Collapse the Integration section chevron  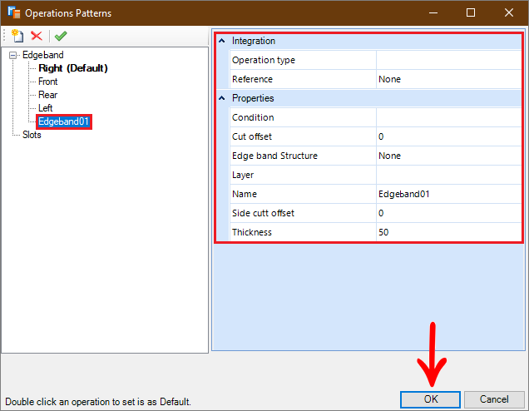pos(221,41)
